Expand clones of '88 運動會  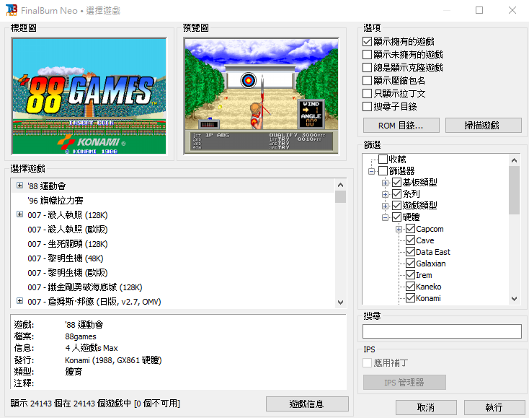tap(20, 186)
